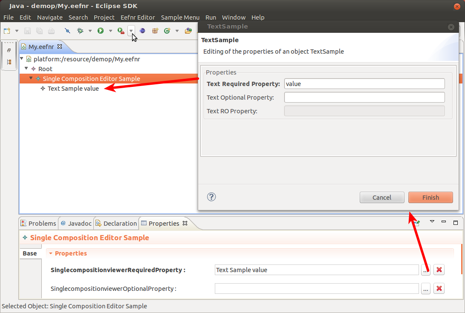
Task: Click the blue globe toolbar icon
Action: pyautogui.click(x=142, y=31)
